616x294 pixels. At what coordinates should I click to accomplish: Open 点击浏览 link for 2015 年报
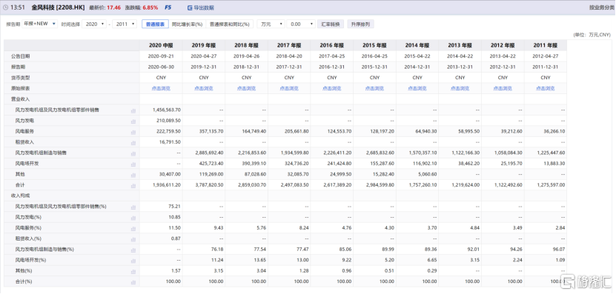pyautogui.click(x=375, y=89)
